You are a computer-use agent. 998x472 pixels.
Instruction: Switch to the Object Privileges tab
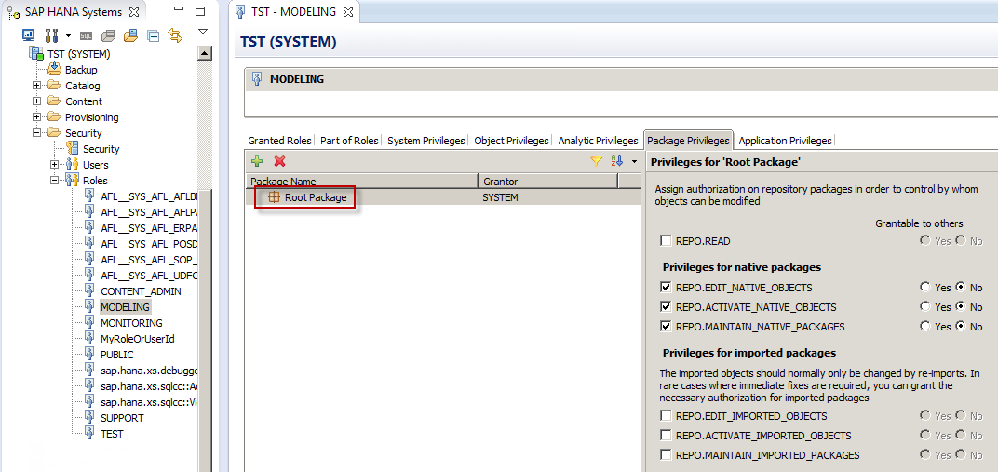point(511,140)
